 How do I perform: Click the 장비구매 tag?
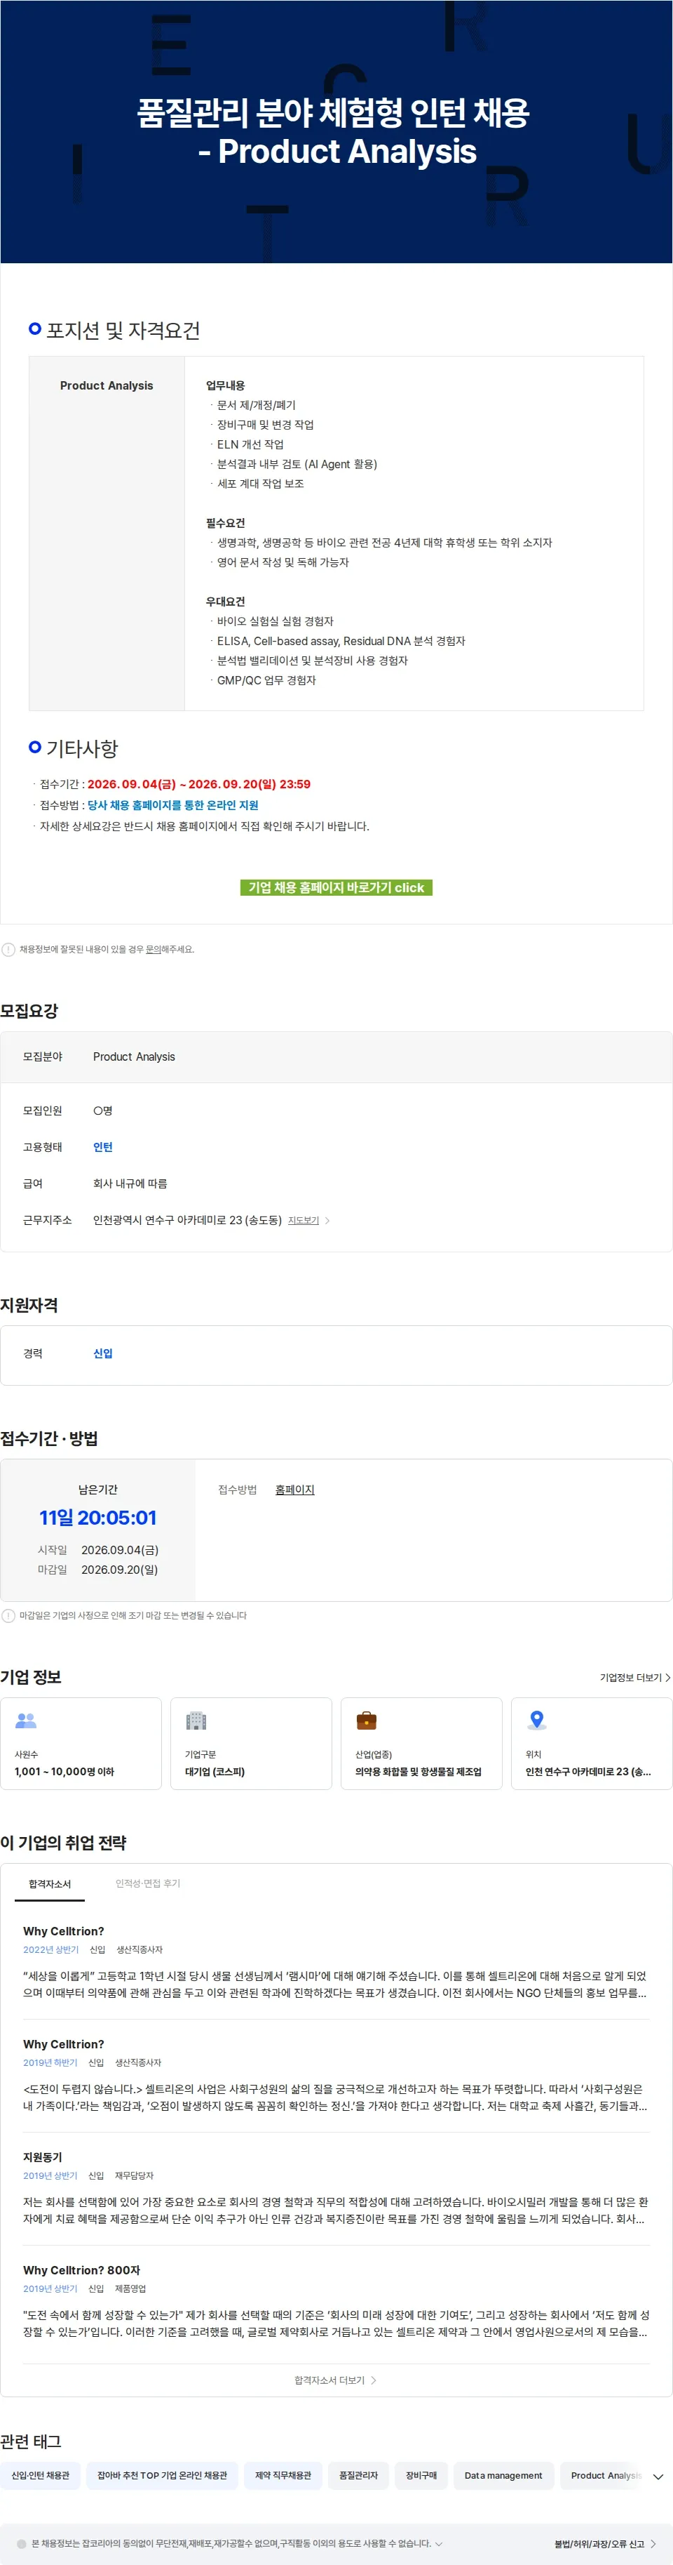tap(421, 2475)
